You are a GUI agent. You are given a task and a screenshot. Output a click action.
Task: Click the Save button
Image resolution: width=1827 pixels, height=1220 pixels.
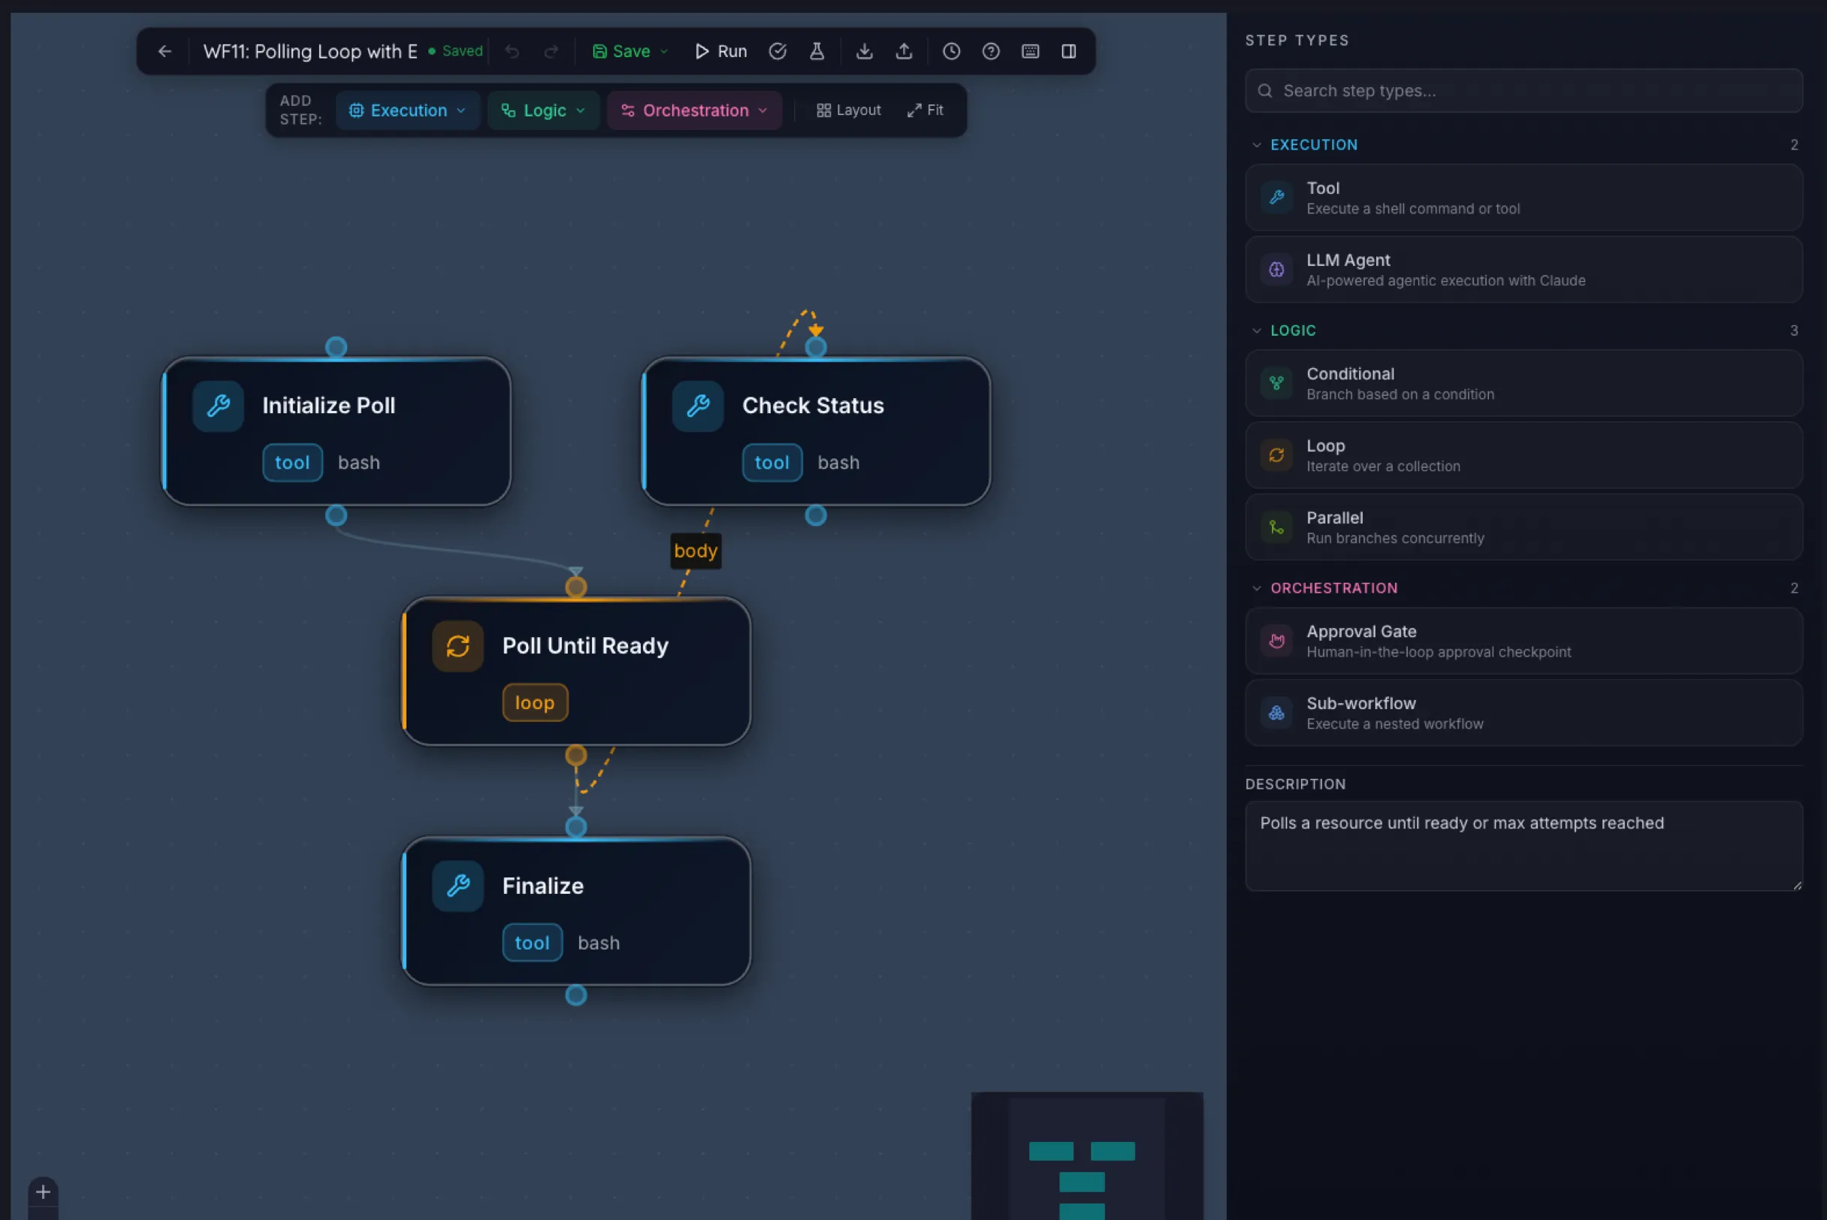click(621, 51)
